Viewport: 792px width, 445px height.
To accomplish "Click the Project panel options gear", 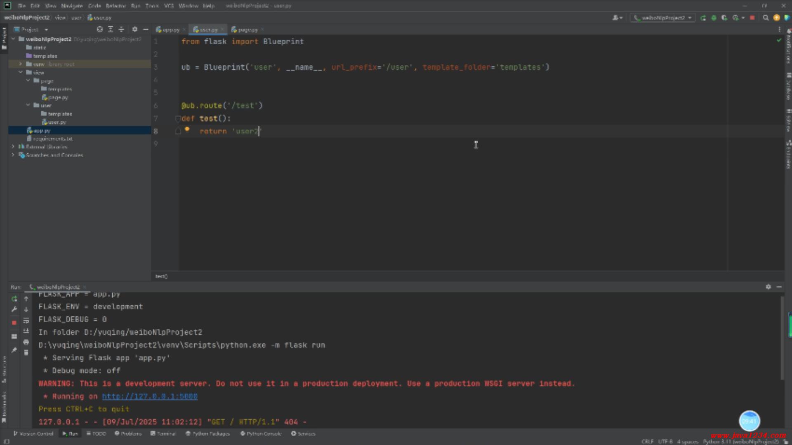I will point(134,29).
